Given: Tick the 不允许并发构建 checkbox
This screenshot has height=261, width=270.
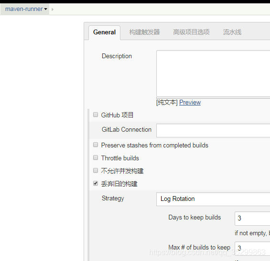Looking at the screenshot, I should [96, 170].
